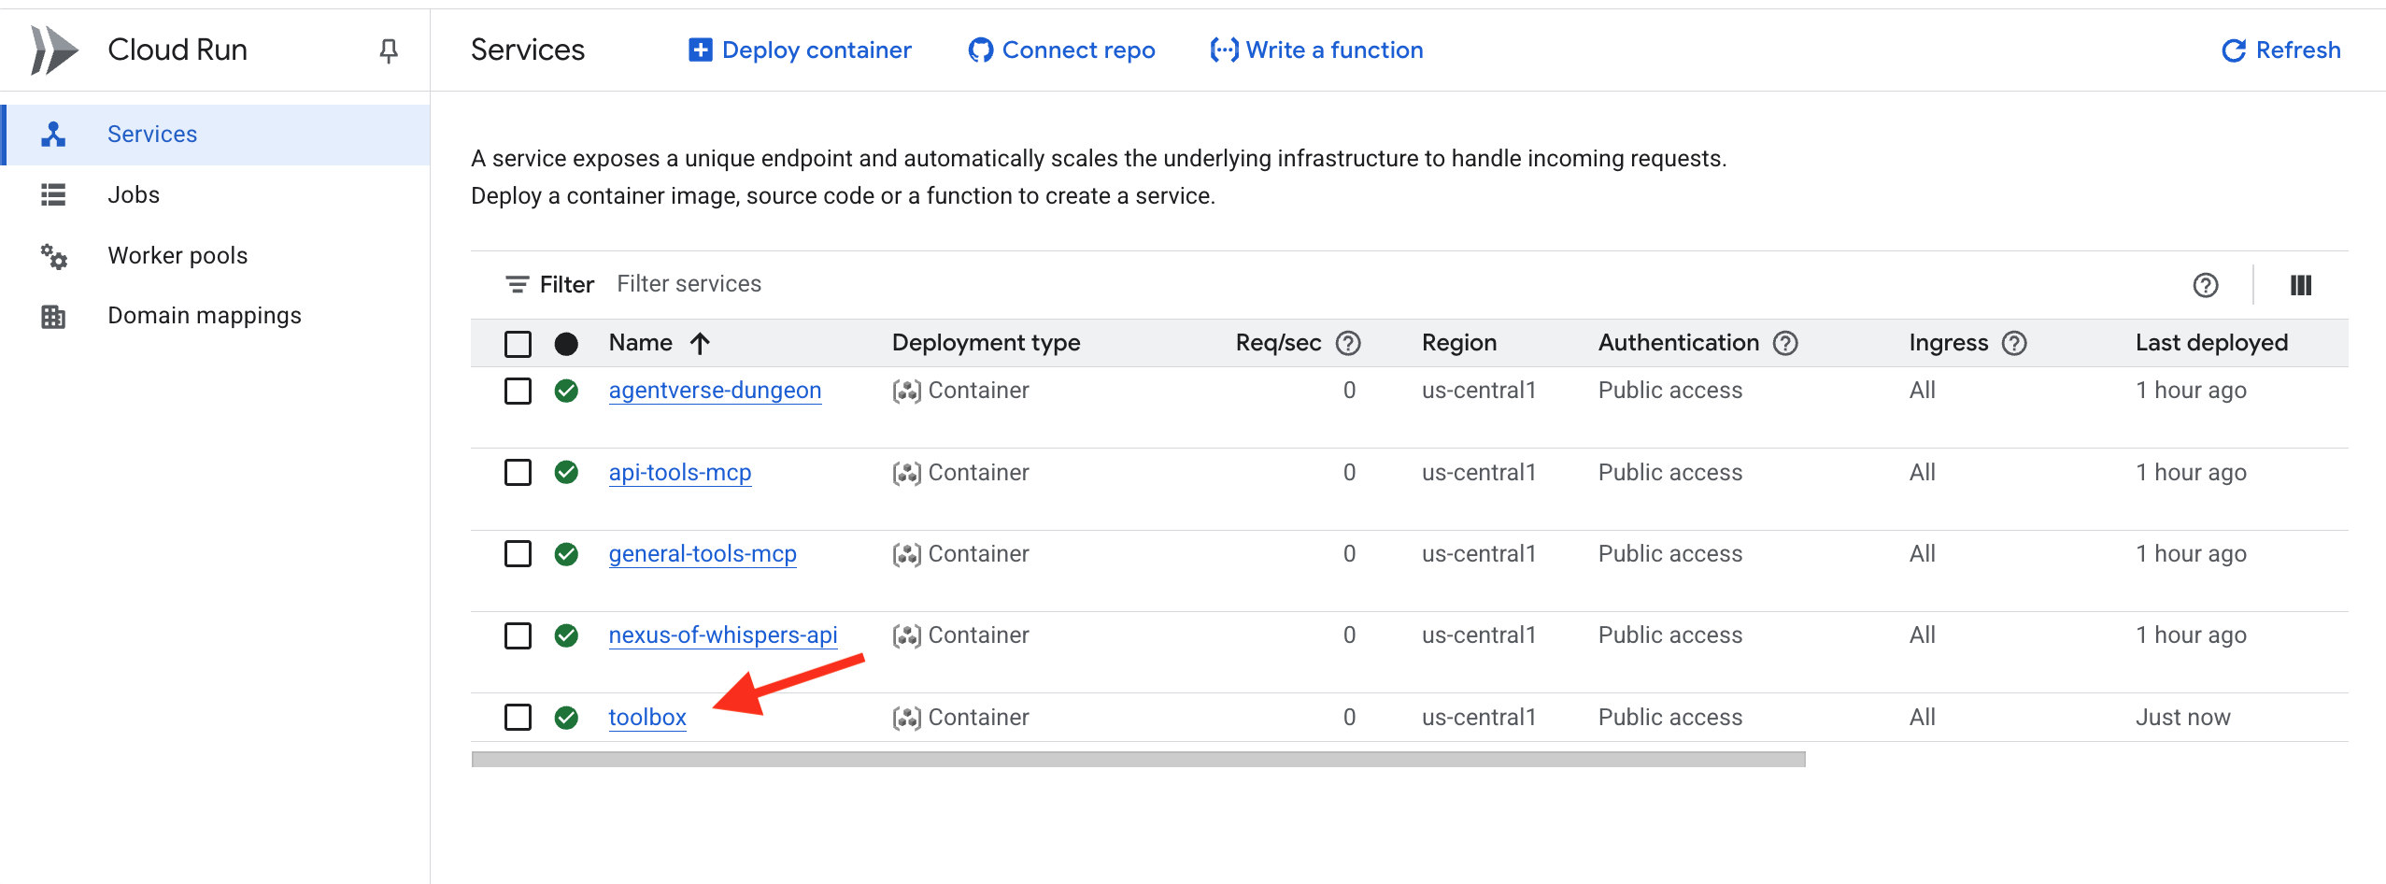Click the horizontal table scrollbar
2386x884 pixels.
click(x=1138, y=760)
